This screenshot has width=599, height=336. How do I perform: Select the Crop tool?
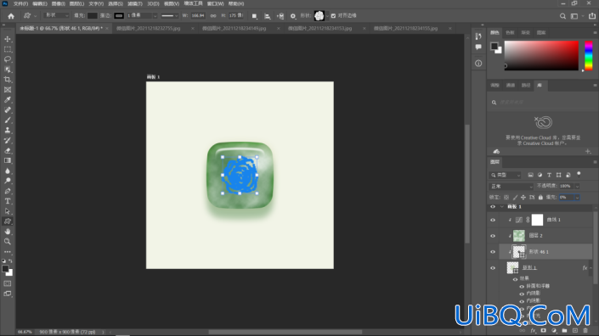click(x=8, y=80)
